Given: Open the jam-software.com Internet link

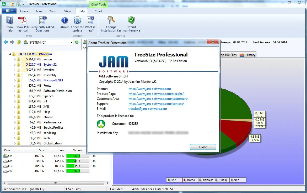Looking at the screenshot, I should pyautogui.click(x=150, y=89).
